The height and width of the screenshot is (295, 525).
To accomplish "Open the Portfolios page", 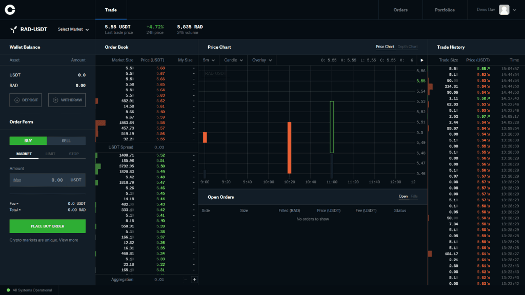I will pos(445,10).
